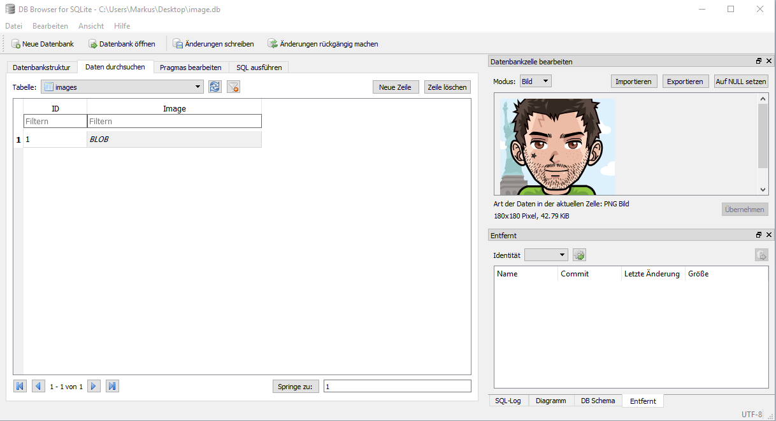Click the Neue Datenbank toolbar button

pyautogui.click(x=43, y=44)
